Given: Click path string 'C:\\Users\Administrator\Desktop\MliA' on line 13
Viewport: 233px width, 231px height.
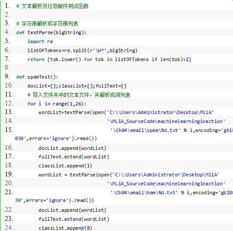Looking at the screenshot, I should point(160,112).
